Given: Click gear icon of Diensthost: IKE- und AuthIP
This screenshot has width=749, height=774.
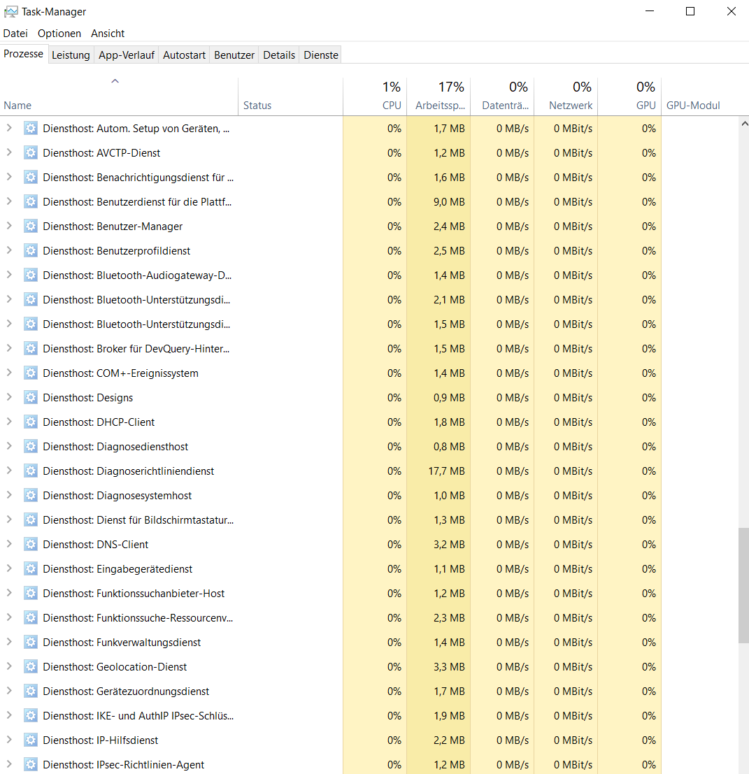Looking at the screenshot, I should click(x=31, y=716).
